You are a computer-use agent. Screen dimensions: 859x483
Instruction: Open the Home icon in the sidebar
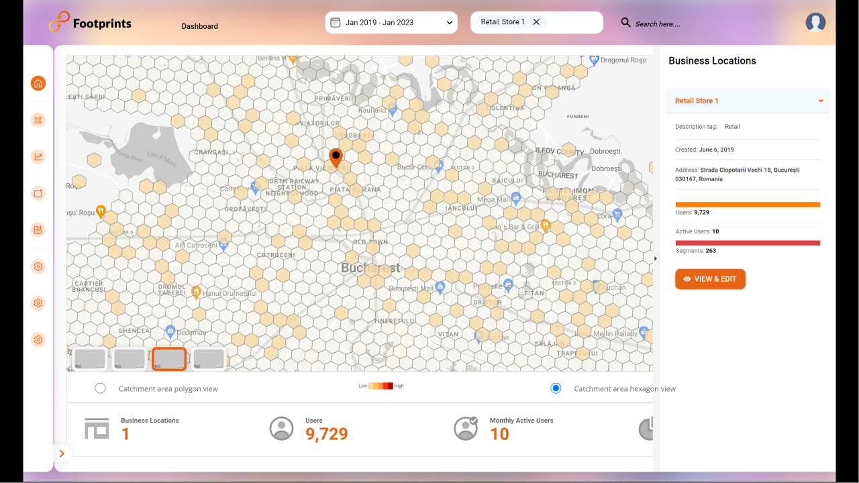(x=38, y=84)
